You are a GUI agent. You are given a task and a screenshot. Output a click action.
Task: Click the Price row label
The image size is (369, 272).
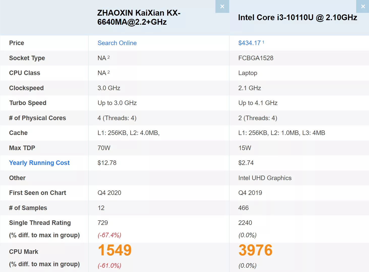click(17, 43)
